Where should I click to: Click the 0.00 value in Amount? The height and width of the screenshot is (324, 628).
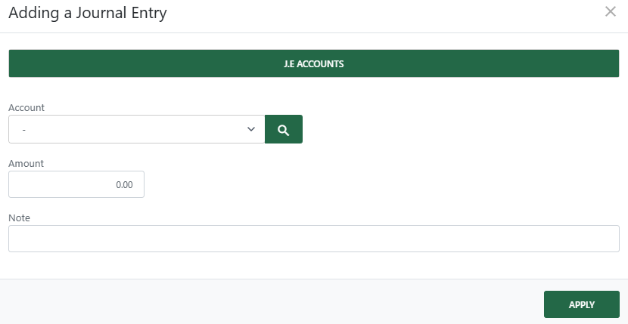point(124,184)
